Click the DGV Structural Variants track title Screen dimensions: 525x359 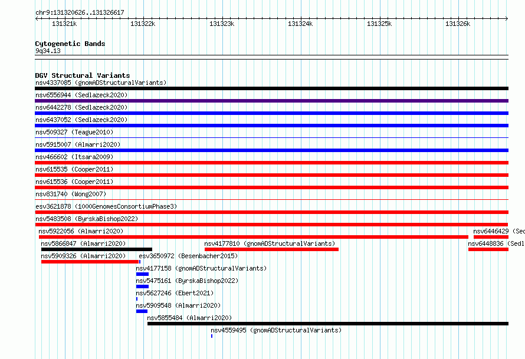pos(83,75)
